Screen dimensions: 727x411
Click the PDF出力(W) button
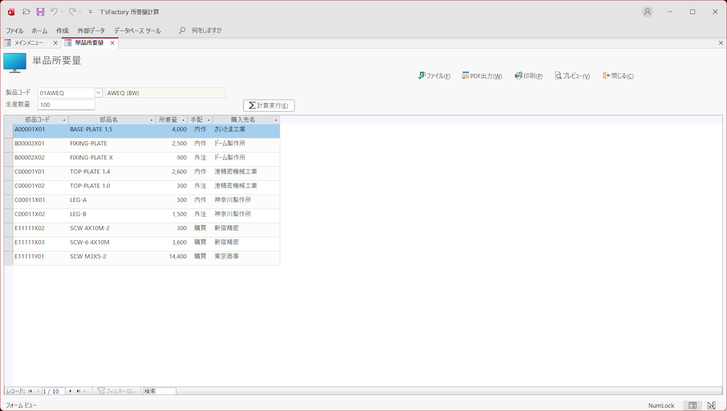pyautogui.click(x=482, y=76)
